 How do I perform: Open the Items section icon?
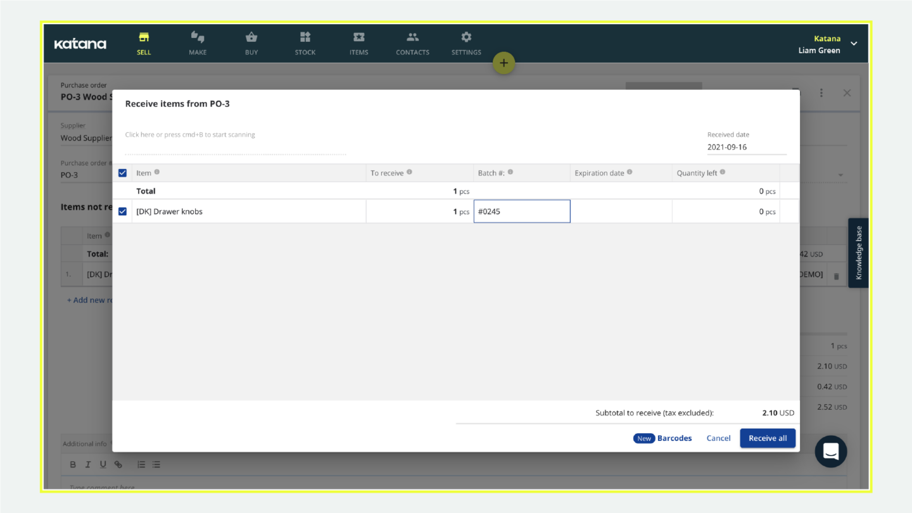click(x=359, y=37)
